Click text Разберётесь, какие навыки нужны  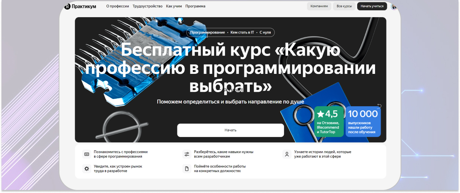224,154
